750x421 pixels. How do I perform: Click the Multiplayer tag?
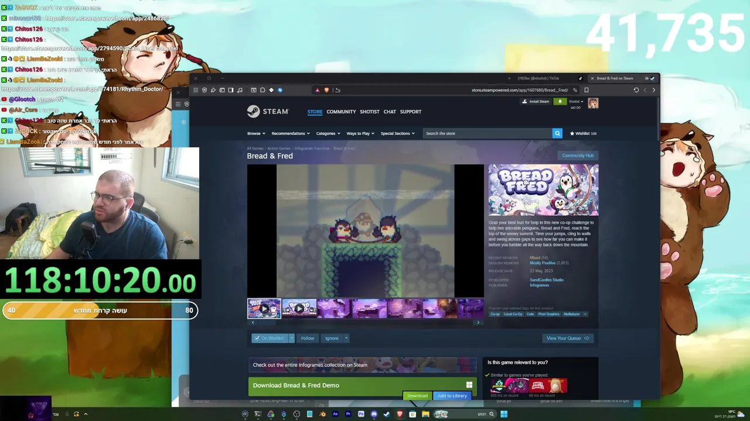coord(571,314)
